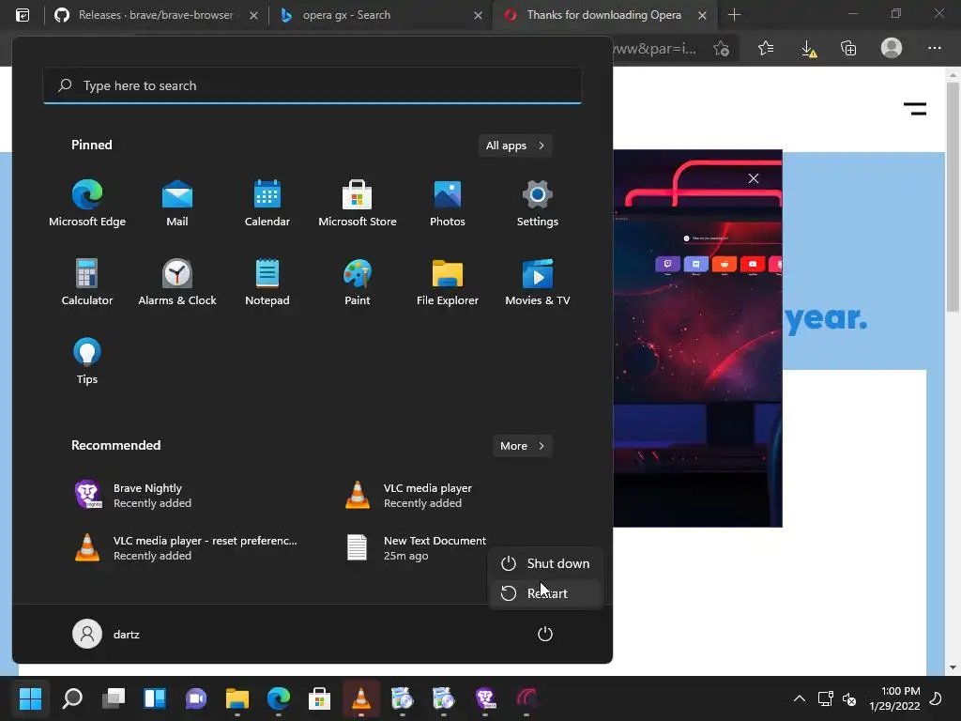Viewport: 961px width, 721px height.
Task: Launch the Calculator app
Action: click(x=87, y=282)
